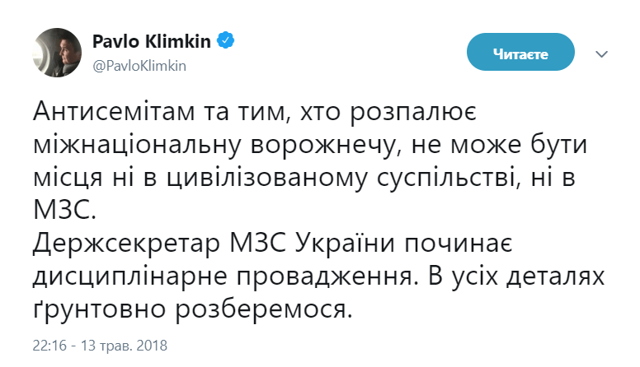Expand the tweet options chevron arrow

pos(601,53)
